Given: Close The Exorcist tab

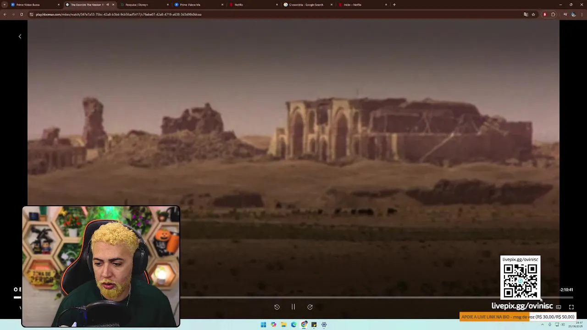Looking at the screenshot, I should tap(113, 5).
